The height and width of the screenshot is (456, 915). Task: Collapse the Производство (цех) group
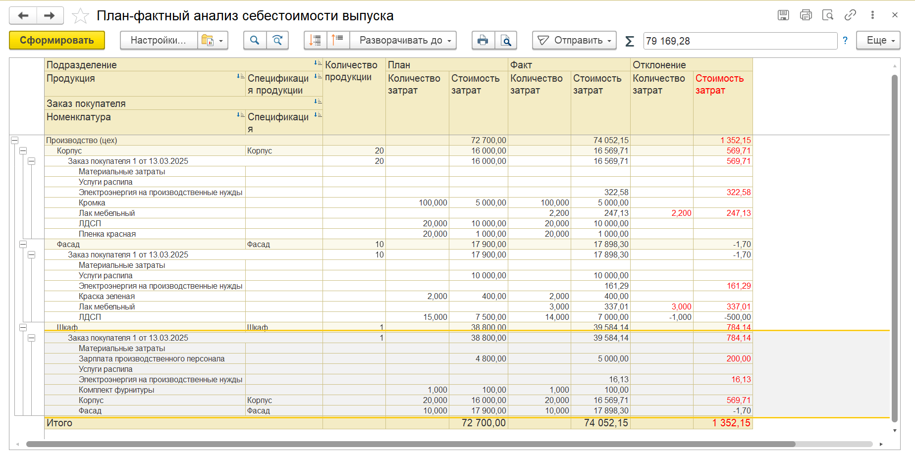(x=14, y=141)
